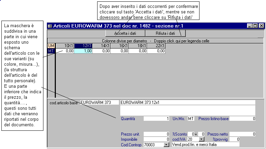The width and height of the screenshot is (266, 149).
Task: Click the 12X1 cell showing 1,00
Action: coord(83,51)
